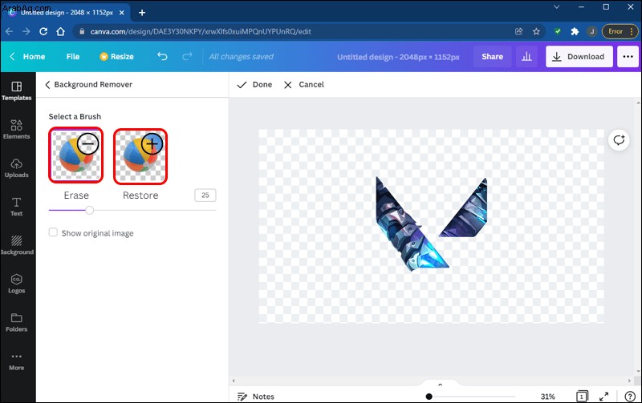This screenshot has width=642, height=403.
Task: Open the Text sidebar panel
Action: (x=16, y=207)
